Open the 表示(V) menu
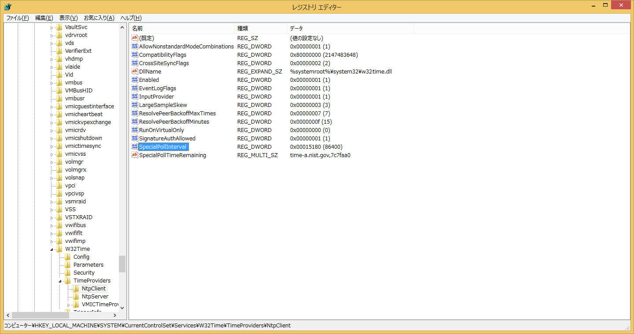Image resolution: width=634 pixels, height=334 pixels. click(x=69, y=18)
